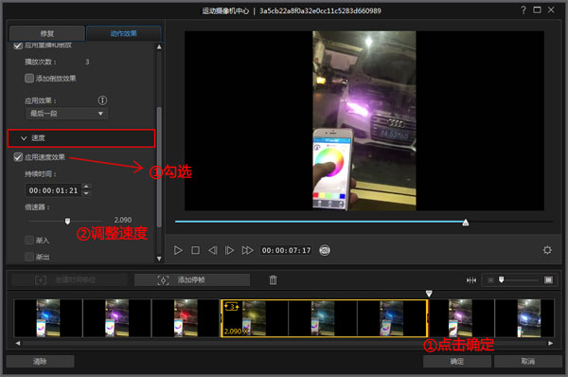Click timeline scroll right arrow
The width and height of the screenshot is (568, 377).
tap(550, 343)
